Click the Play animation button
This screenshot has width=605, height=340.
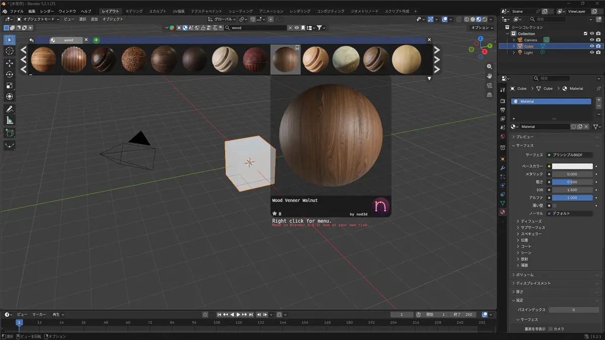pyautogui.click(x=238, y=315)
